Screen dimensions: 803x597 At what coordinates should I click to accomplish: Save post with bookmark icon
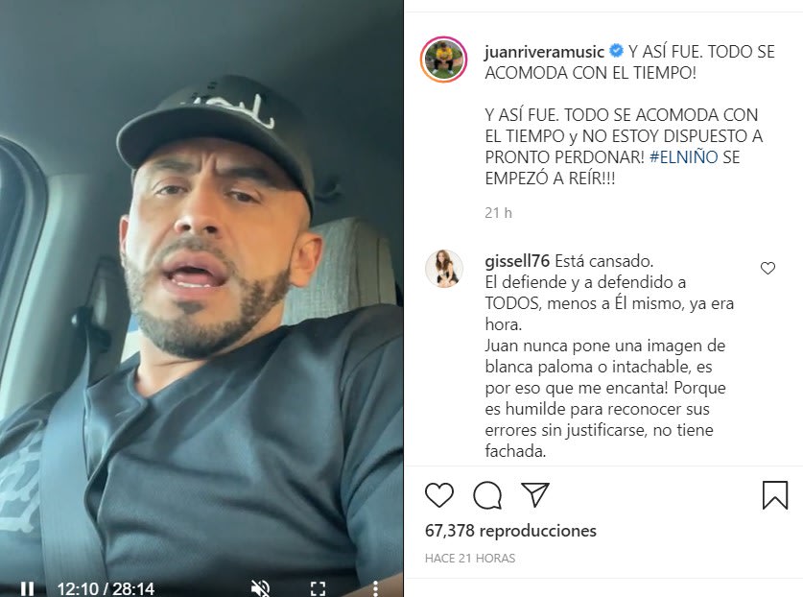pyautogui.click(x=775, y=495)
